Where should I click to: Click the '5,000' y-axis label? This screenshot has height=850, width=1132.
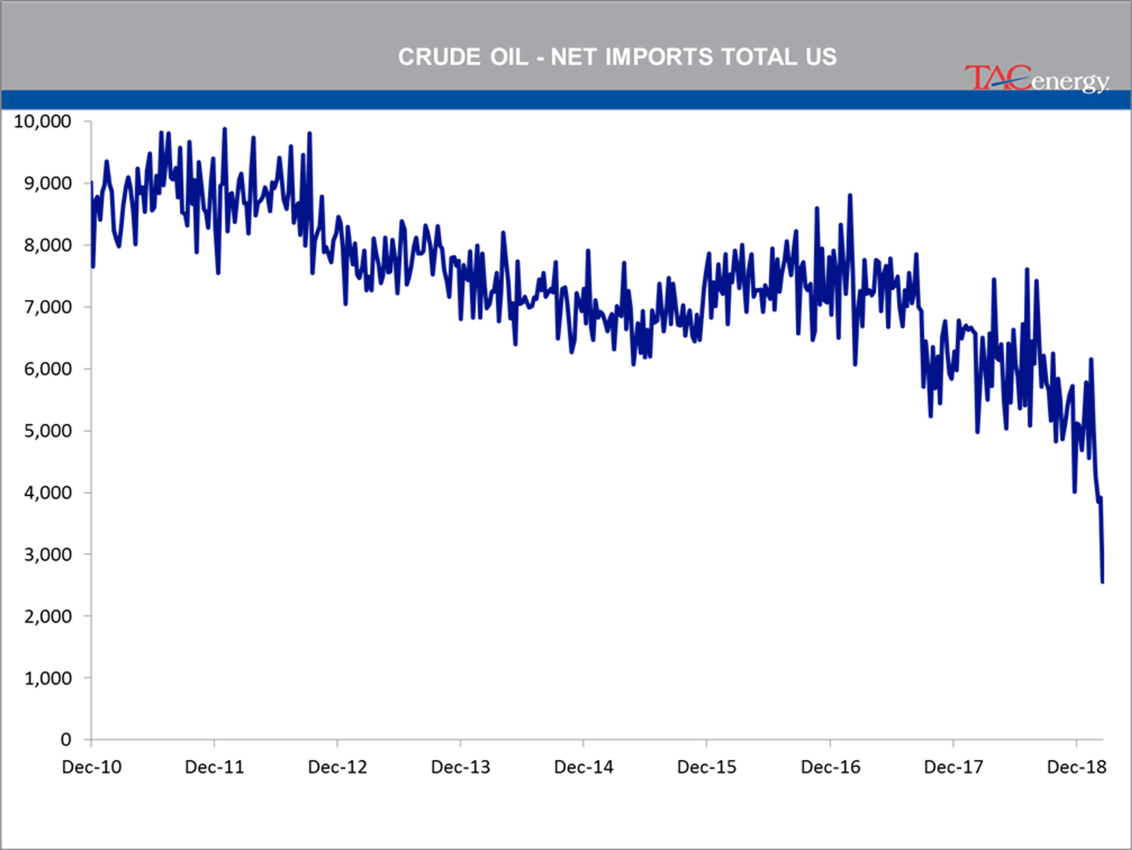(47, 431)
